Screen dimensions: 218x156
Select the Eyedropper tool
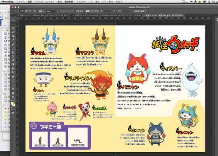click(x=13, y=40)
